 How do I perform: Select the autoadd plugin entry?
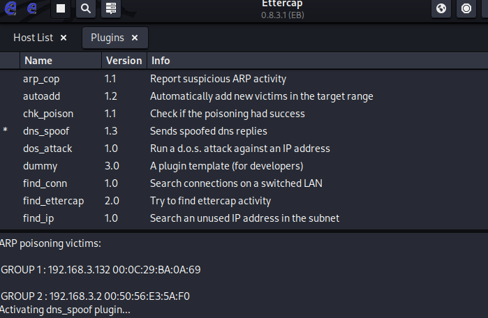point(43,96)
